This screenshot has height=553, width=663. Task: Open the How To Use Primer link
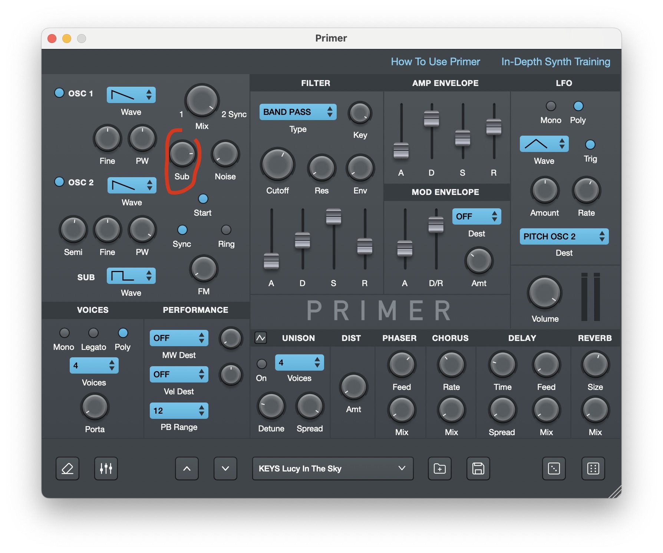pos(435,62)
